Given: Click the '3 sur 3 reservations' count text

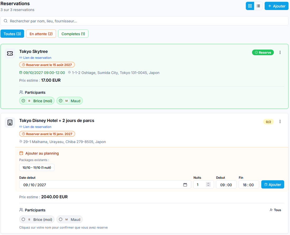Looking at the screenshot, I should tap(17, 10).
